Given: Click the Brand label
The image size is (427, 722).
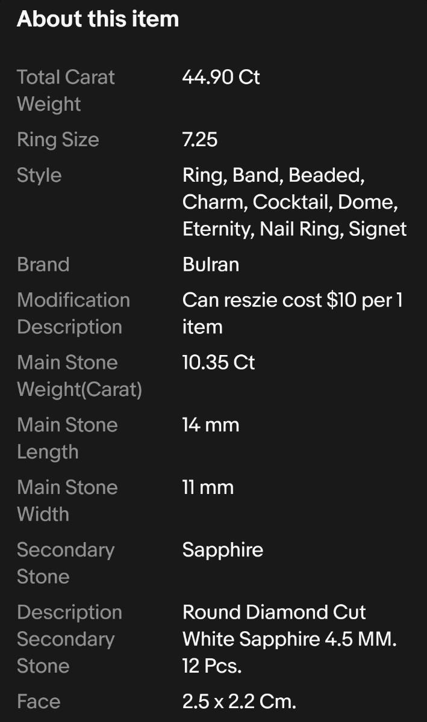Looking at the screenshot, I should pos(43,264).
